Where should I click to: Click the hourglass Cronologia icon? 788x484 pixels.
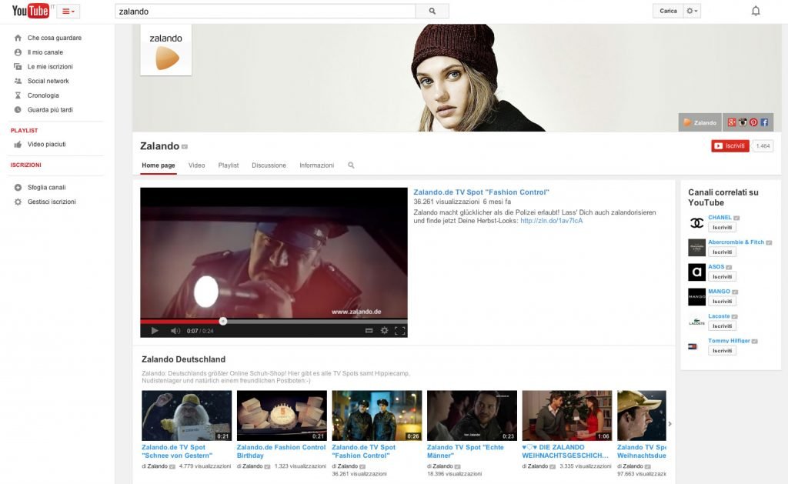pos(18,95)
